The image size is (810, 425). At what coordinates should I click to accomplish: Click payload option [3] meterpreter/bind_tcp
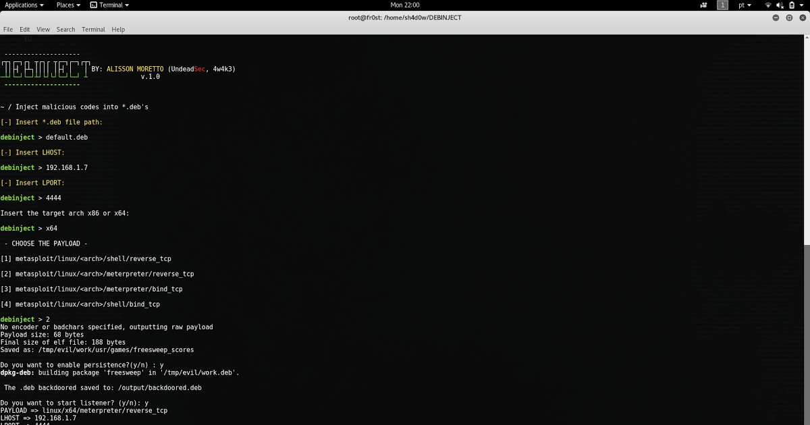[x=92, y=289]
